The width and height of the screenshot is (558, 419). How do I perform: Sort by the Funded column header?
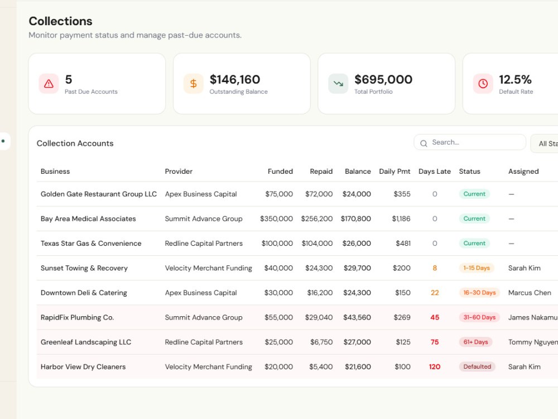[x=281, y=172]
